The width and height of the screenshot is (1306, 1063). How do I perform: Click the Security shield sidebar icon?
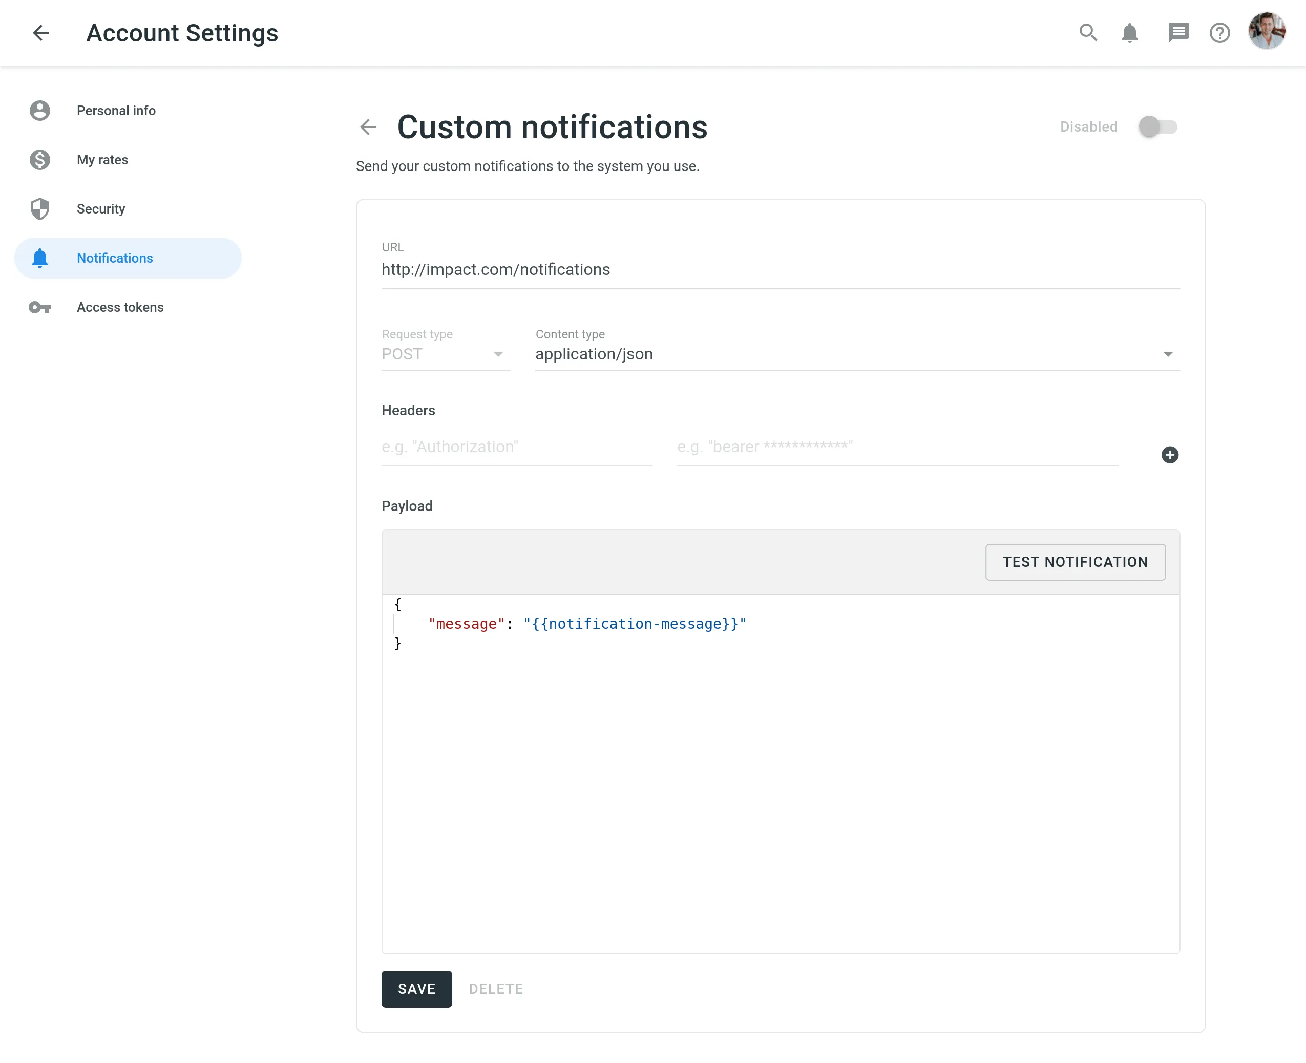(39, 208)
